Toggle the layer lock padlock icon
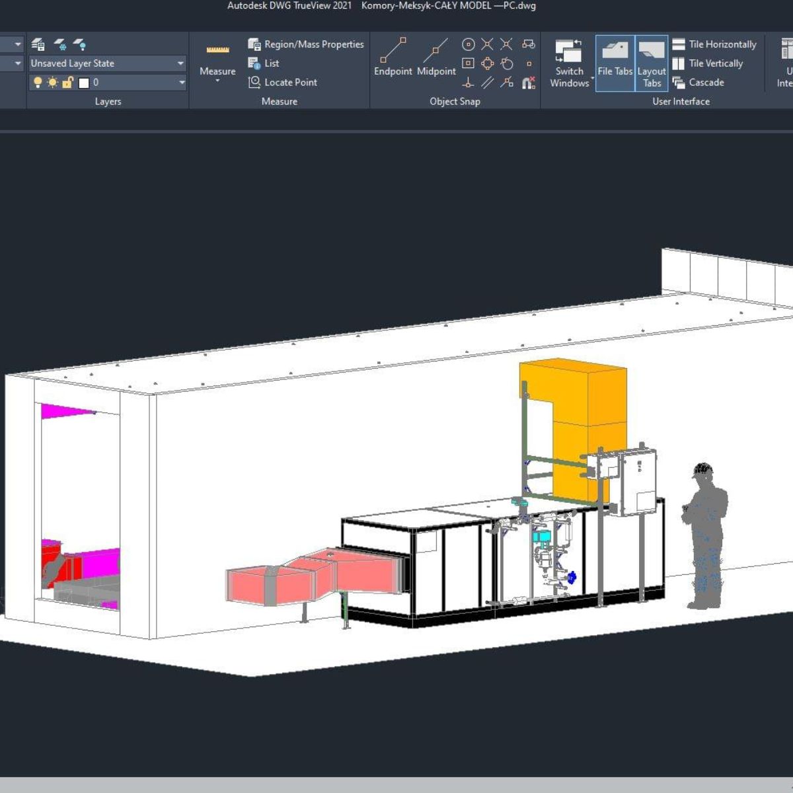This screenshot has height=793, width=793. [67, 83]
